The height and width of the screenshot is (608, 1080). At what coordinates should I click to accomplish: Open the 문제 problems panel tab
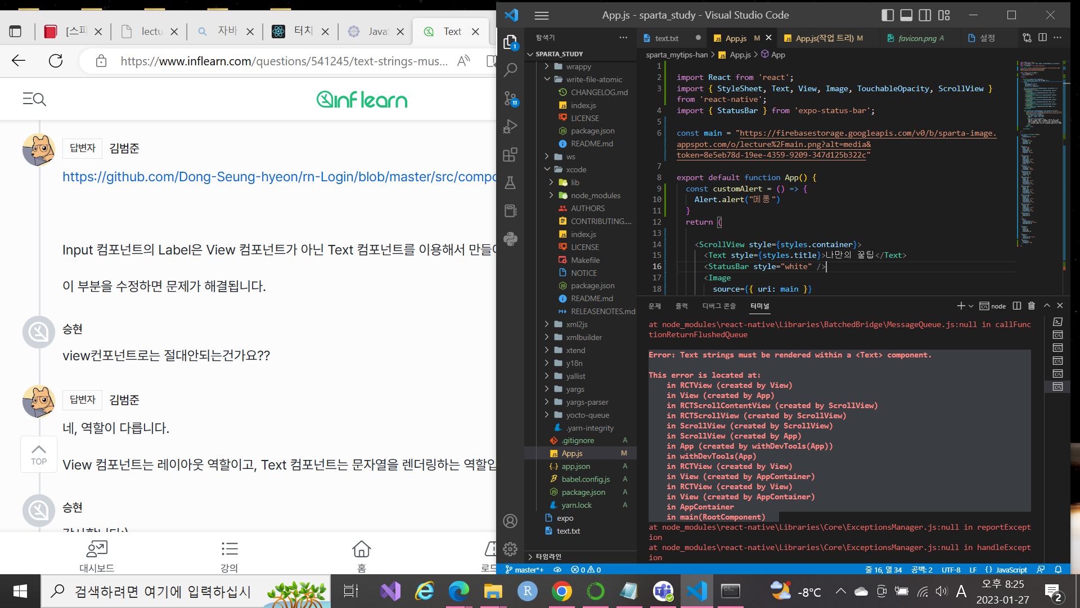tap(655, 306)
